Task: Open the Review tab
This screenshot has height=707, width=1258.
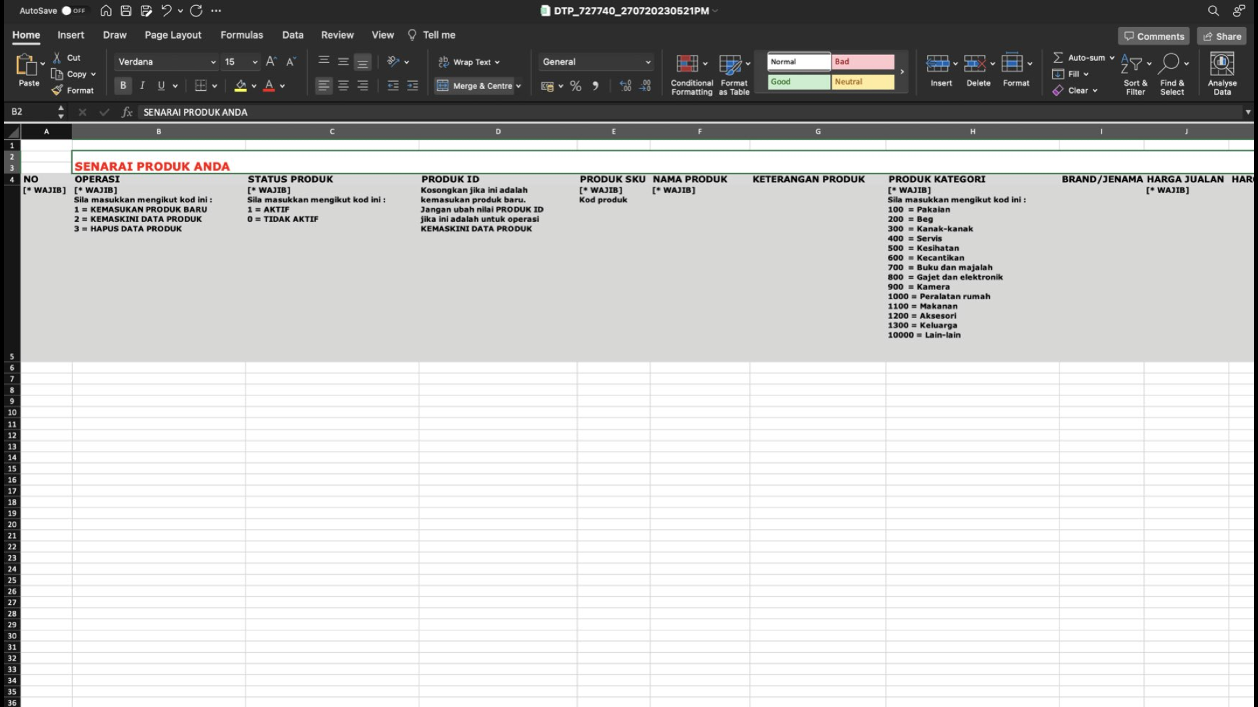Action: pos(337,35)
